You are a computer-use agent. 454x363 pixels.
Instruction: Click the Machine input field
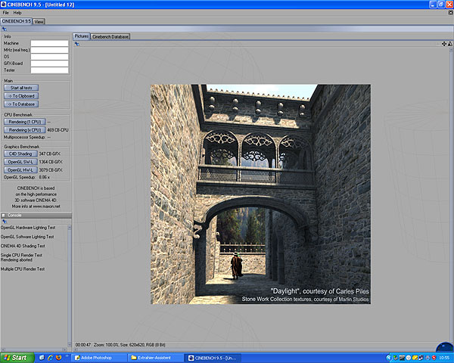(x=49, y=43)
